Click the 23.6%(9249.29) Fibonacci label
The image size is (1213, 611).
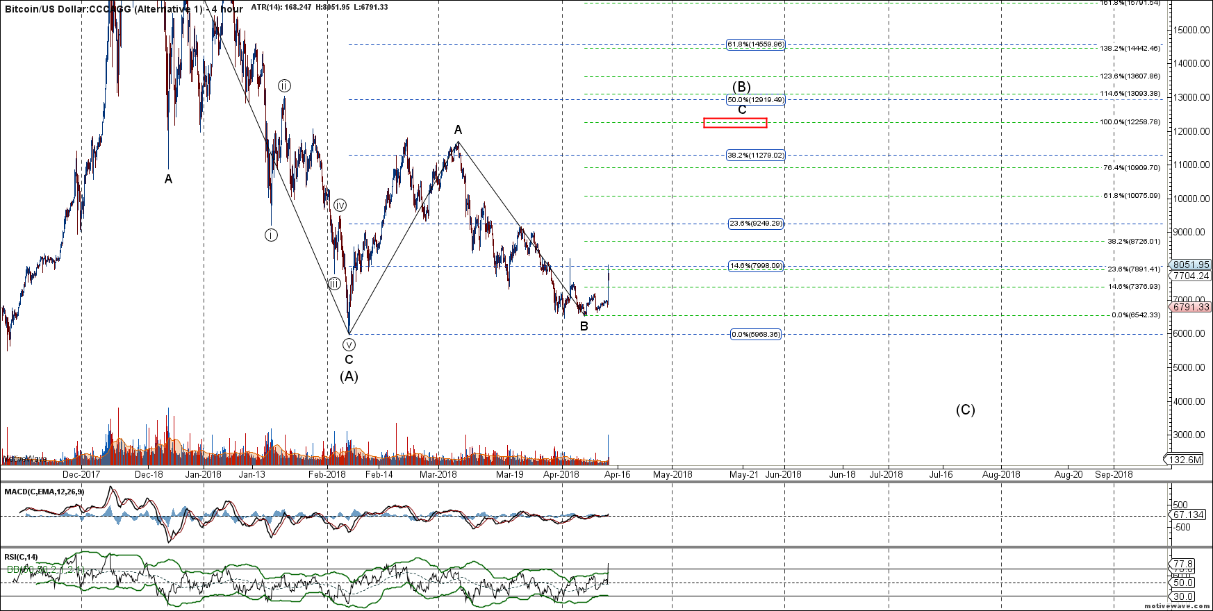[756, 224]
